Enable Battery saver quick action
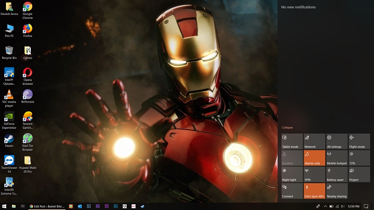This screenshot has width=374, height=210. click(x=337, y=174)
